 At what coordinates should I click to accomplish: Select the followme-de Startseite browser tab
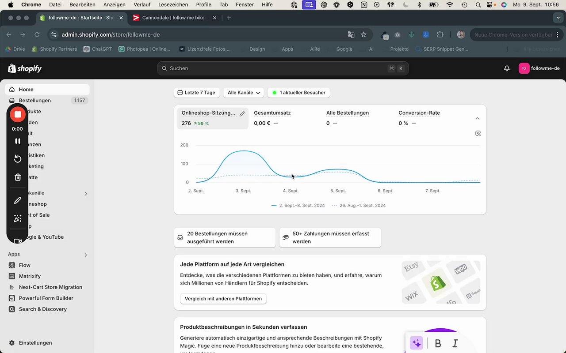(x=81, y=18)
